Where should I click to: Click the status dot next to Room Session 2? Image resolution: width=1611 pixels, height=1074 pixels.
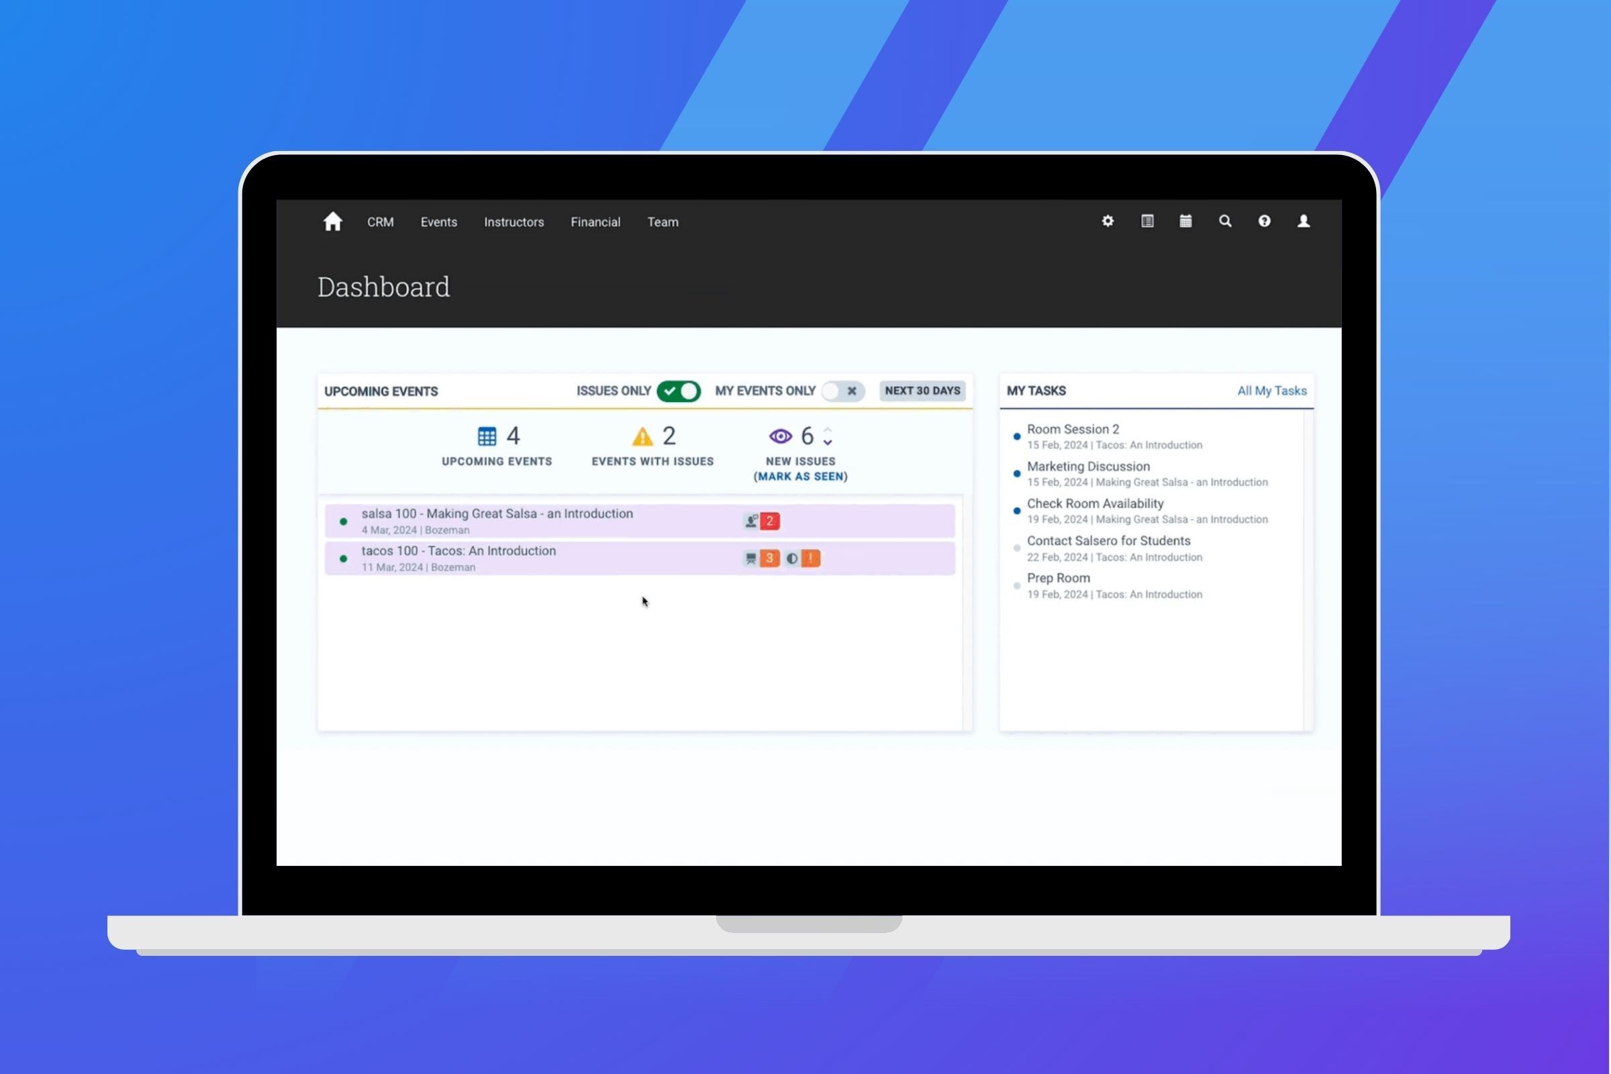click(1016, 436)
